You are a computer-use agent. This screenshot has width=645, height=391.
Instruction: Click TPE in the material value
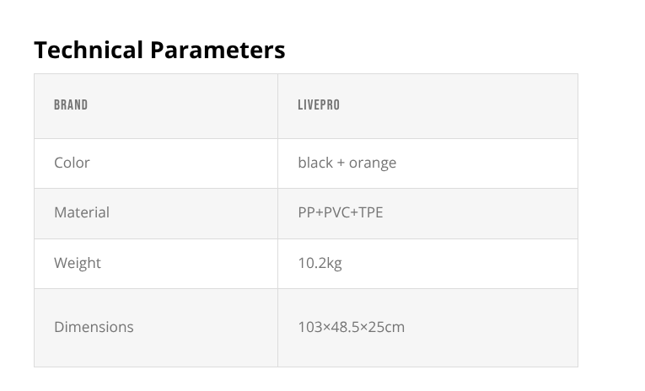point(371,212)
